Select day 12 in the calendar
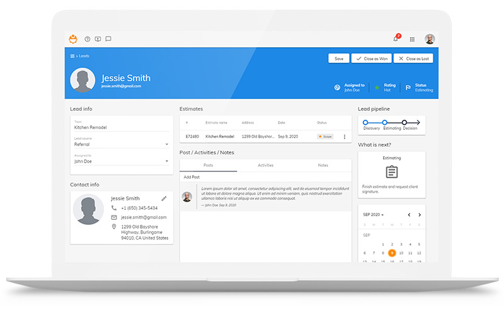The width and height of the screenshot is (504, 315). (419, 253)
